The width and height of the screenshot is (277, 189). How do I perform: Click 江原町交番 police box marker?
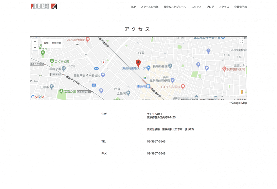(63, 68)
